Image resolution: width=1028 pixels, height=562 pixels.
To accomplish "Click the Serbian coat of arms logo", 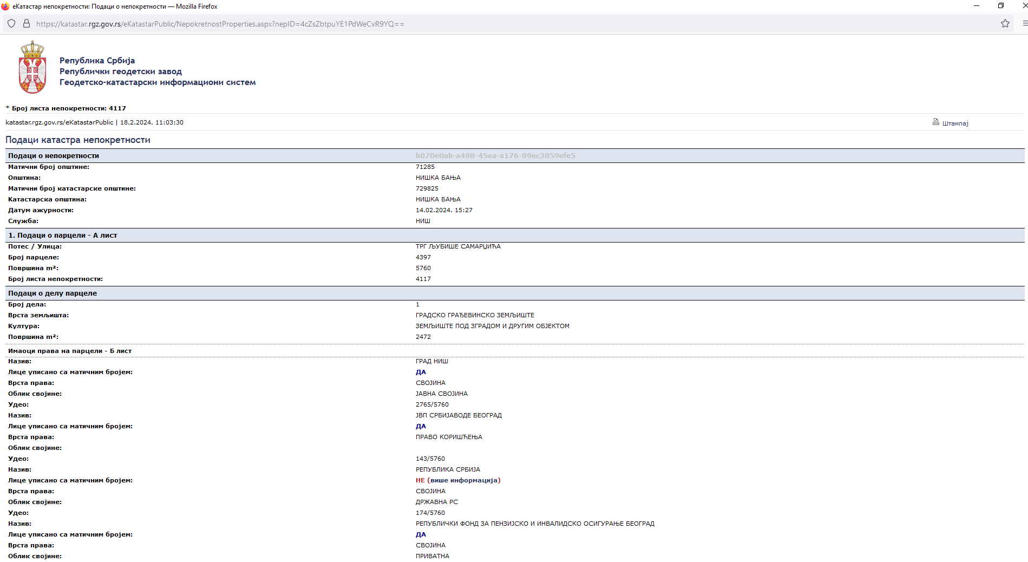I will (x=32, y=68).
